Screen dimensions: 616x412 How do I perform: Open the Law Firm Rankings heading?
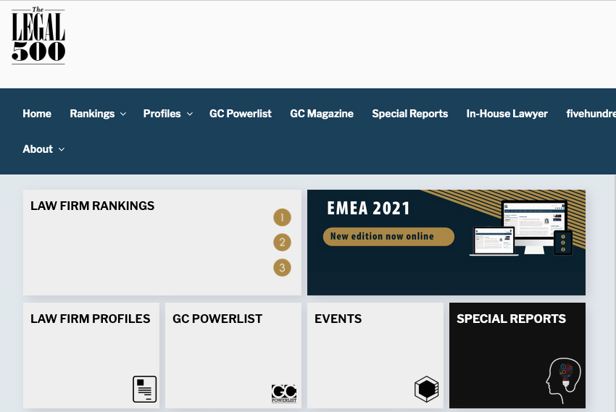(x=92, y=206)
